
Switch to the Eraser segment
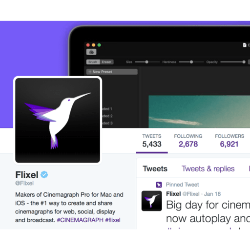[x=106, y=62]
